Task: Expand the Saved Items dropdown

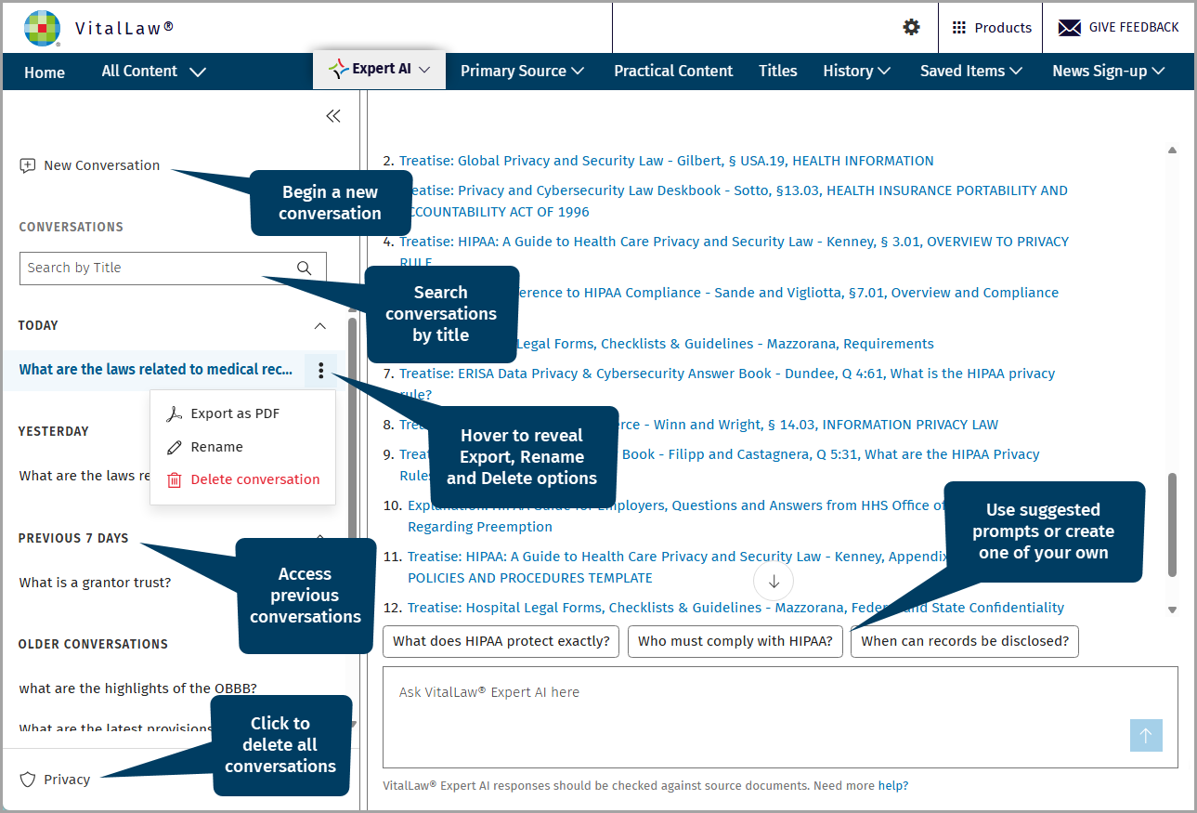Action: pos(971,71)
